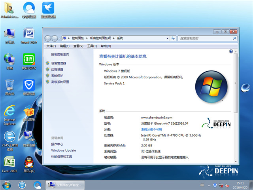Launch 腾讯QQ from the desktop
Viewport: 253px width, 190px height.
pyautogui.click(x=29, y=165)
